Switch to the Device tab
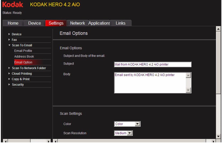 (x=34, y=23)
